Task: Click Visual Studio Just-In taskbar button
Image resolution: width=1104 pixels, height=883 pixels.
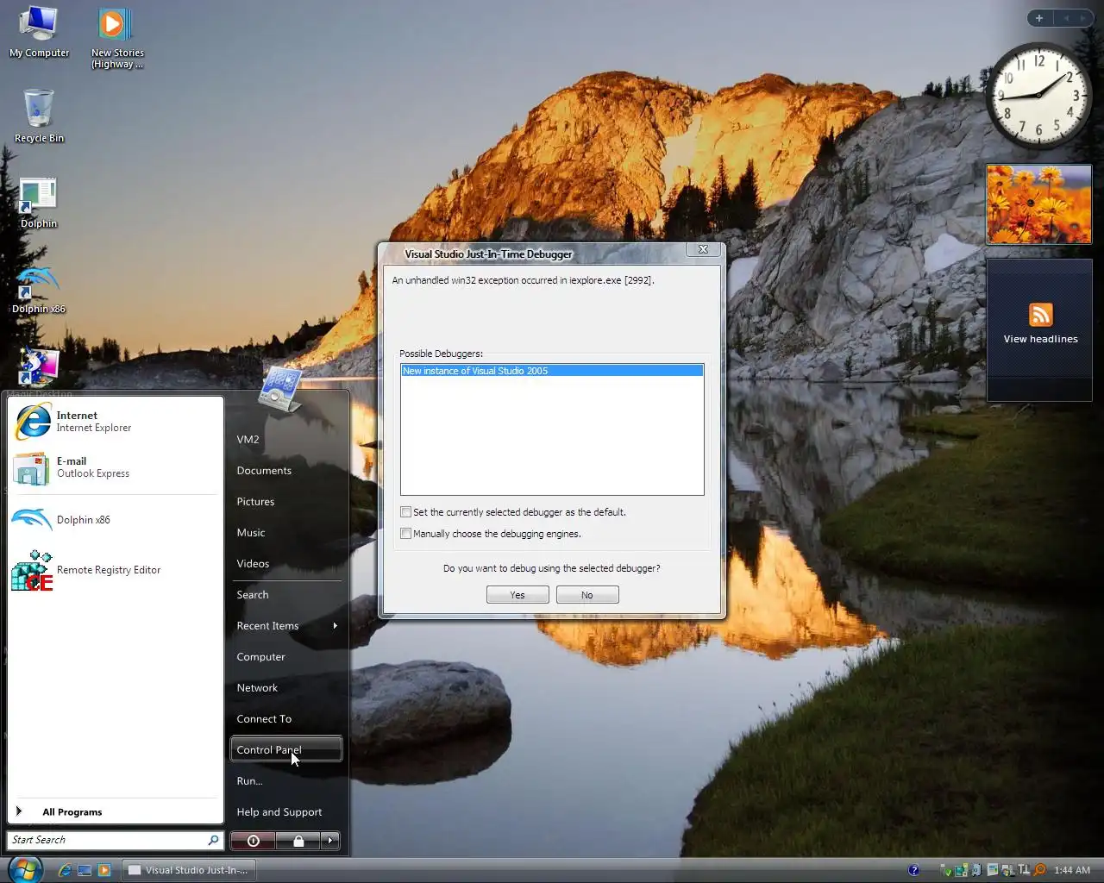Action: pyautogui.click(x=188, y=870)
